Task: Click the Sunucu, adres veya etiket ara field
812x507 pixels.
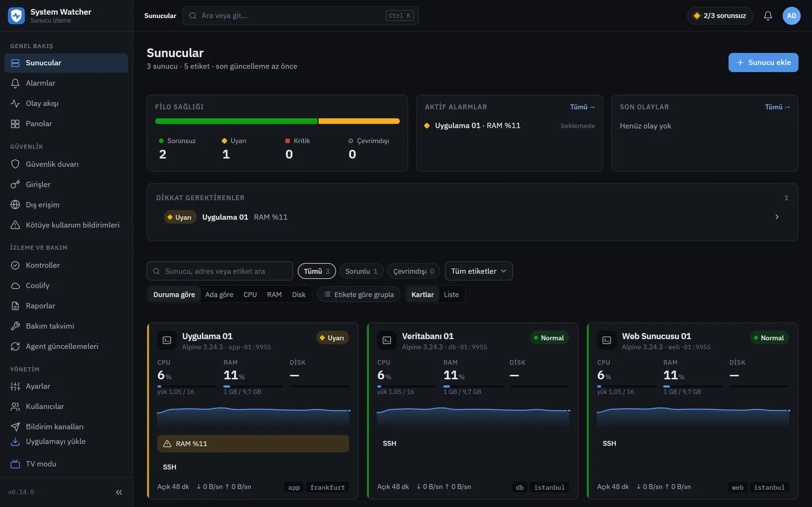Action: coord(220,271)
